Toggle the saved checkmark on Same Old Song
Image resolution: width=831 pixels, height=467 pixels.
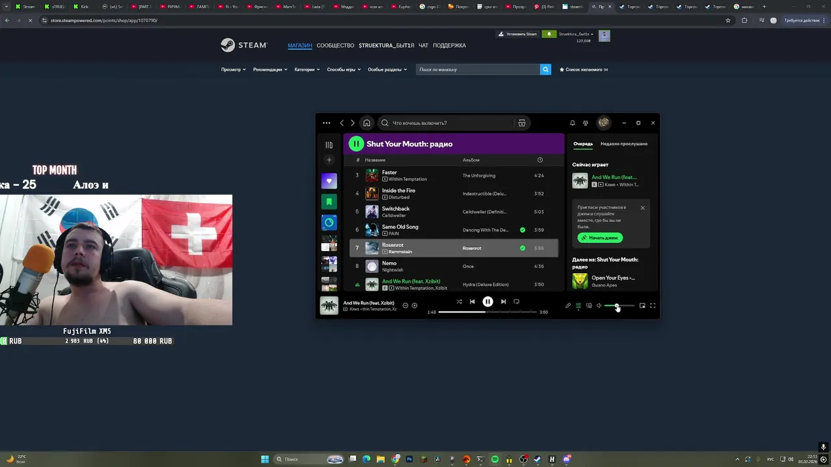pyautogui.click(x=523, y=230)
